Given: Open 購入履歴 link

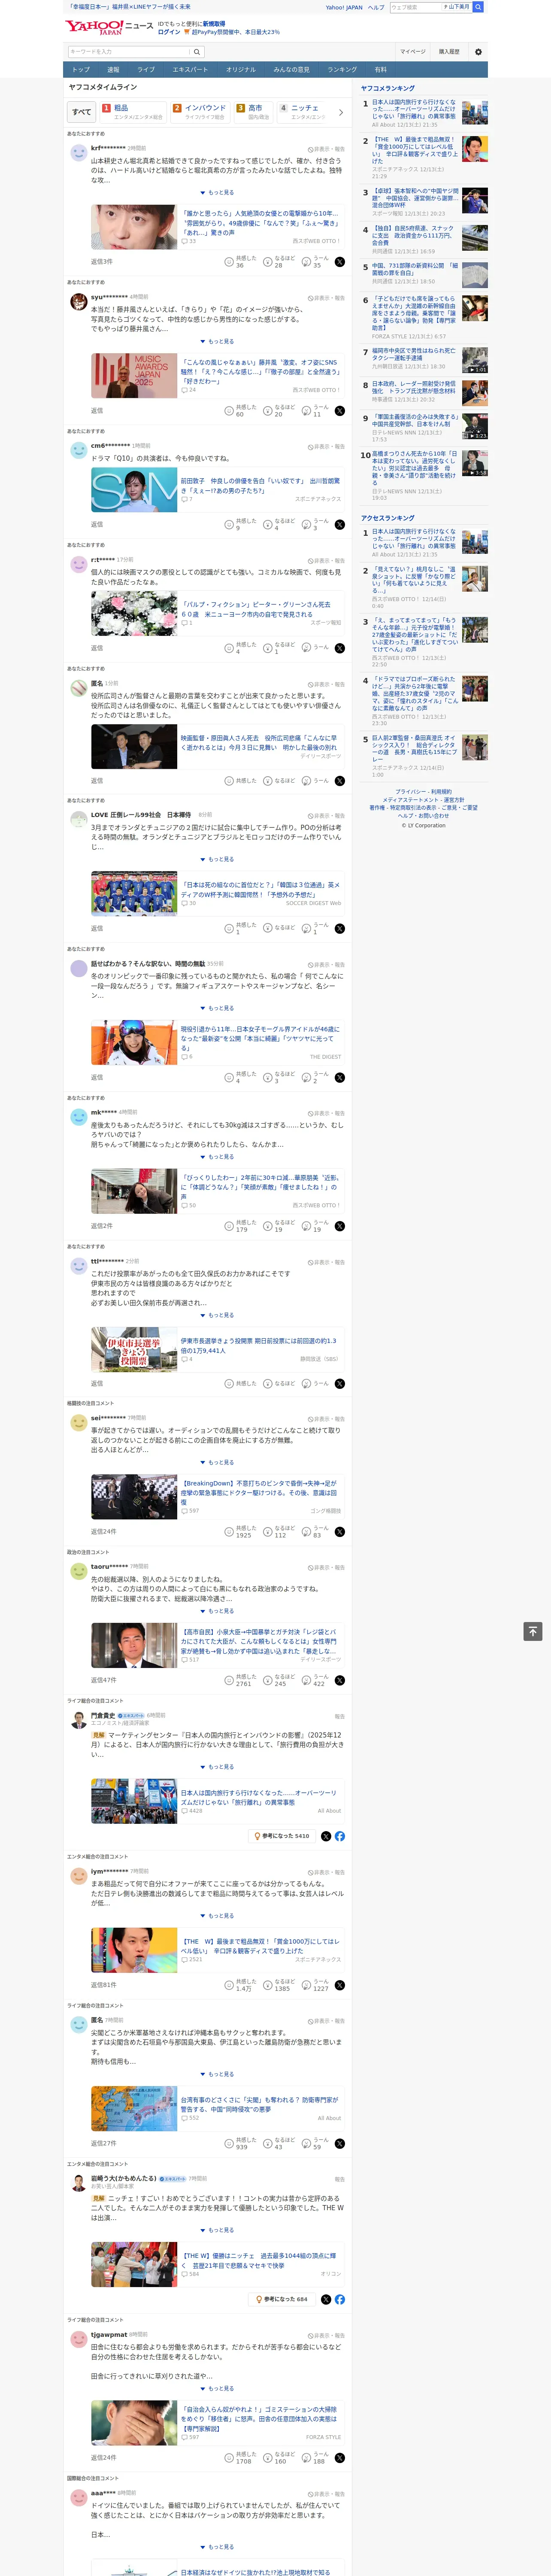Looking at the screenshot, I should (449, 52).
